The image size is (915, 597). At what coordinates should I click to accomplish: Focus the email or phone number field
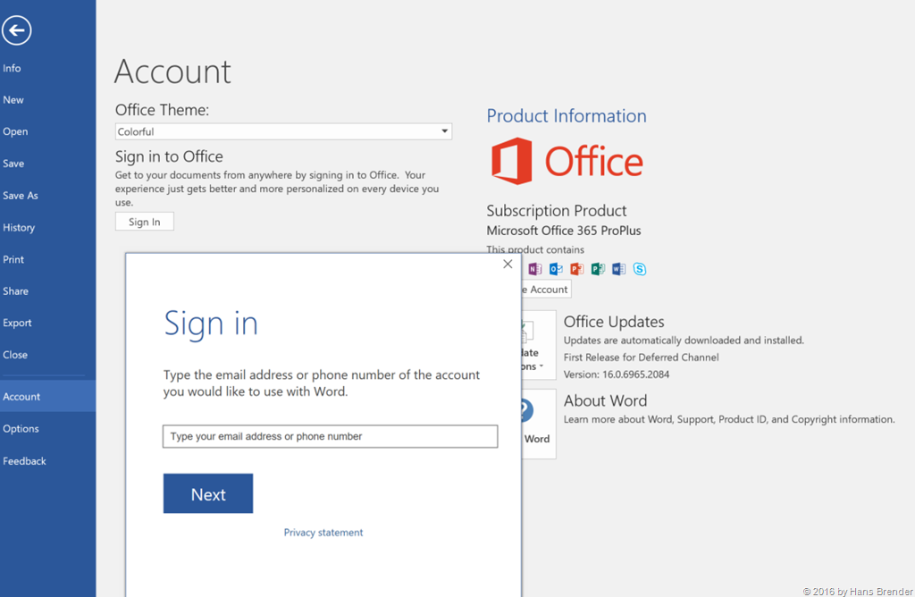point(330,436)
